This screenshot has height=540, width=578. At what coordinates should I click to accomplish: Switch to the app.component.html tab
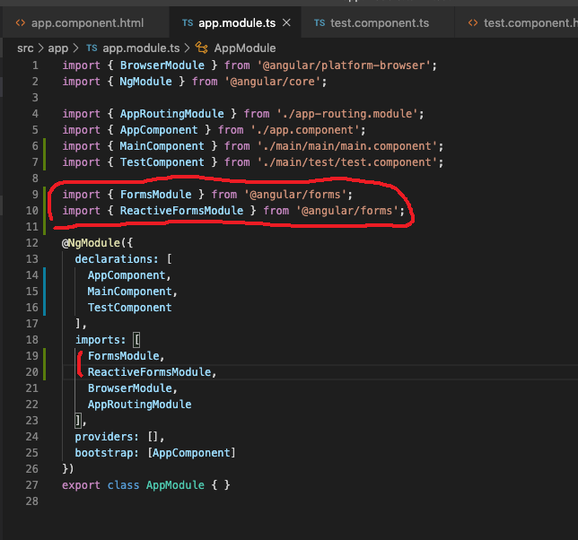(86, 22)
